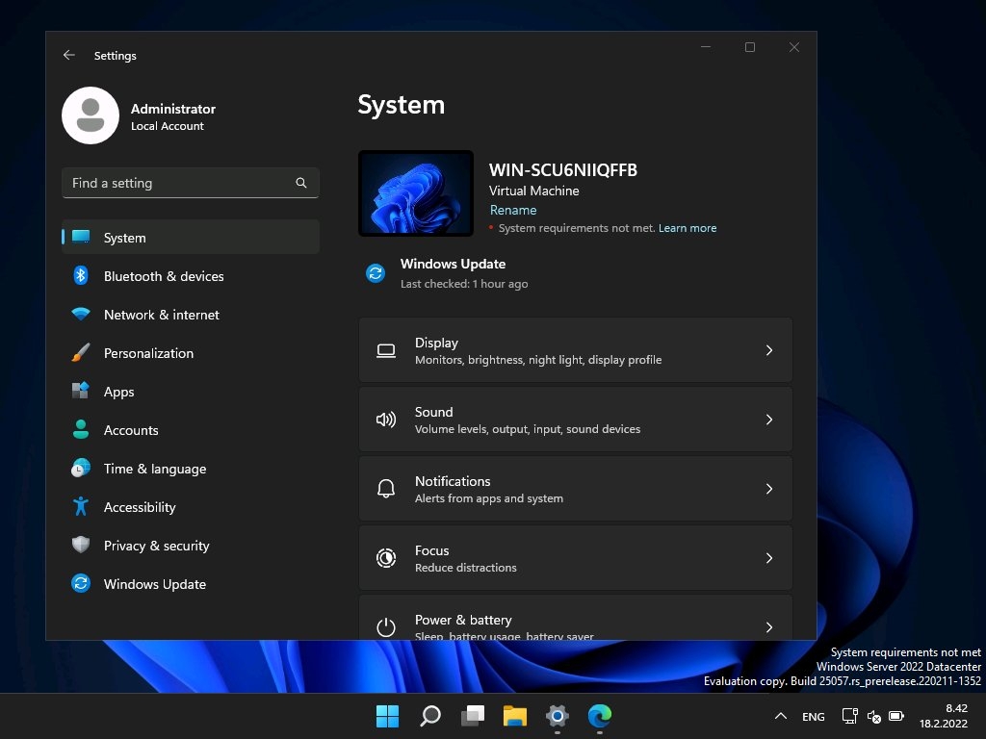Click the muted volume tray icon

click(x=874, y=716)
